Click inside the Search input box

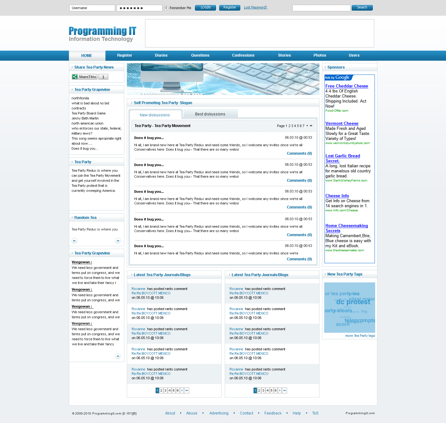tap(321, 8)
